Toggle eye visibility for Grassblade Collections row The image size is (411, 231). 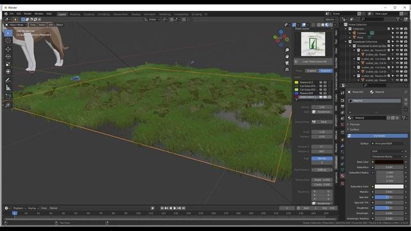[x=398, y=42]
